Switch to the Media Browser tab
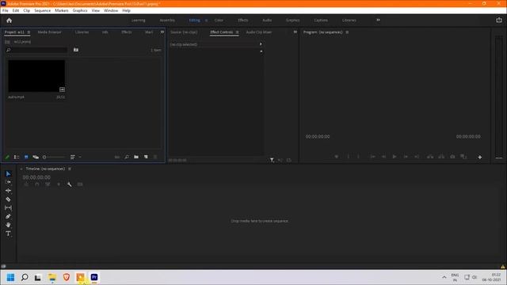 point(49,32)
